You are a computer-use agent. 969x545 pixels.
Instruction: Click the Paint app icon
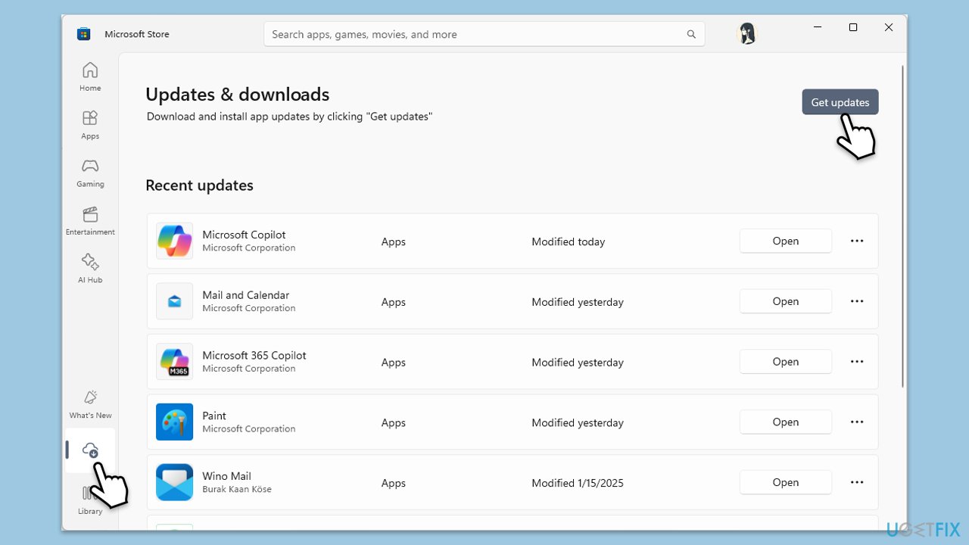point(174,422)
